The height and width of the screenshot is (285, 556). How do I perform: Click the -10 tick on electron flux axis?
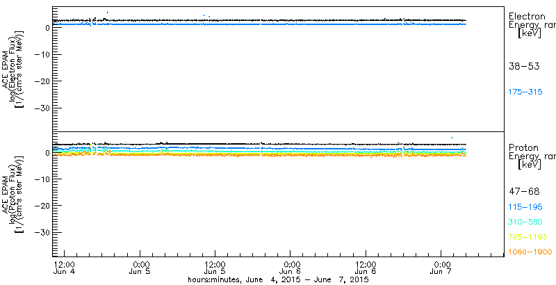[x=42, y=54]
